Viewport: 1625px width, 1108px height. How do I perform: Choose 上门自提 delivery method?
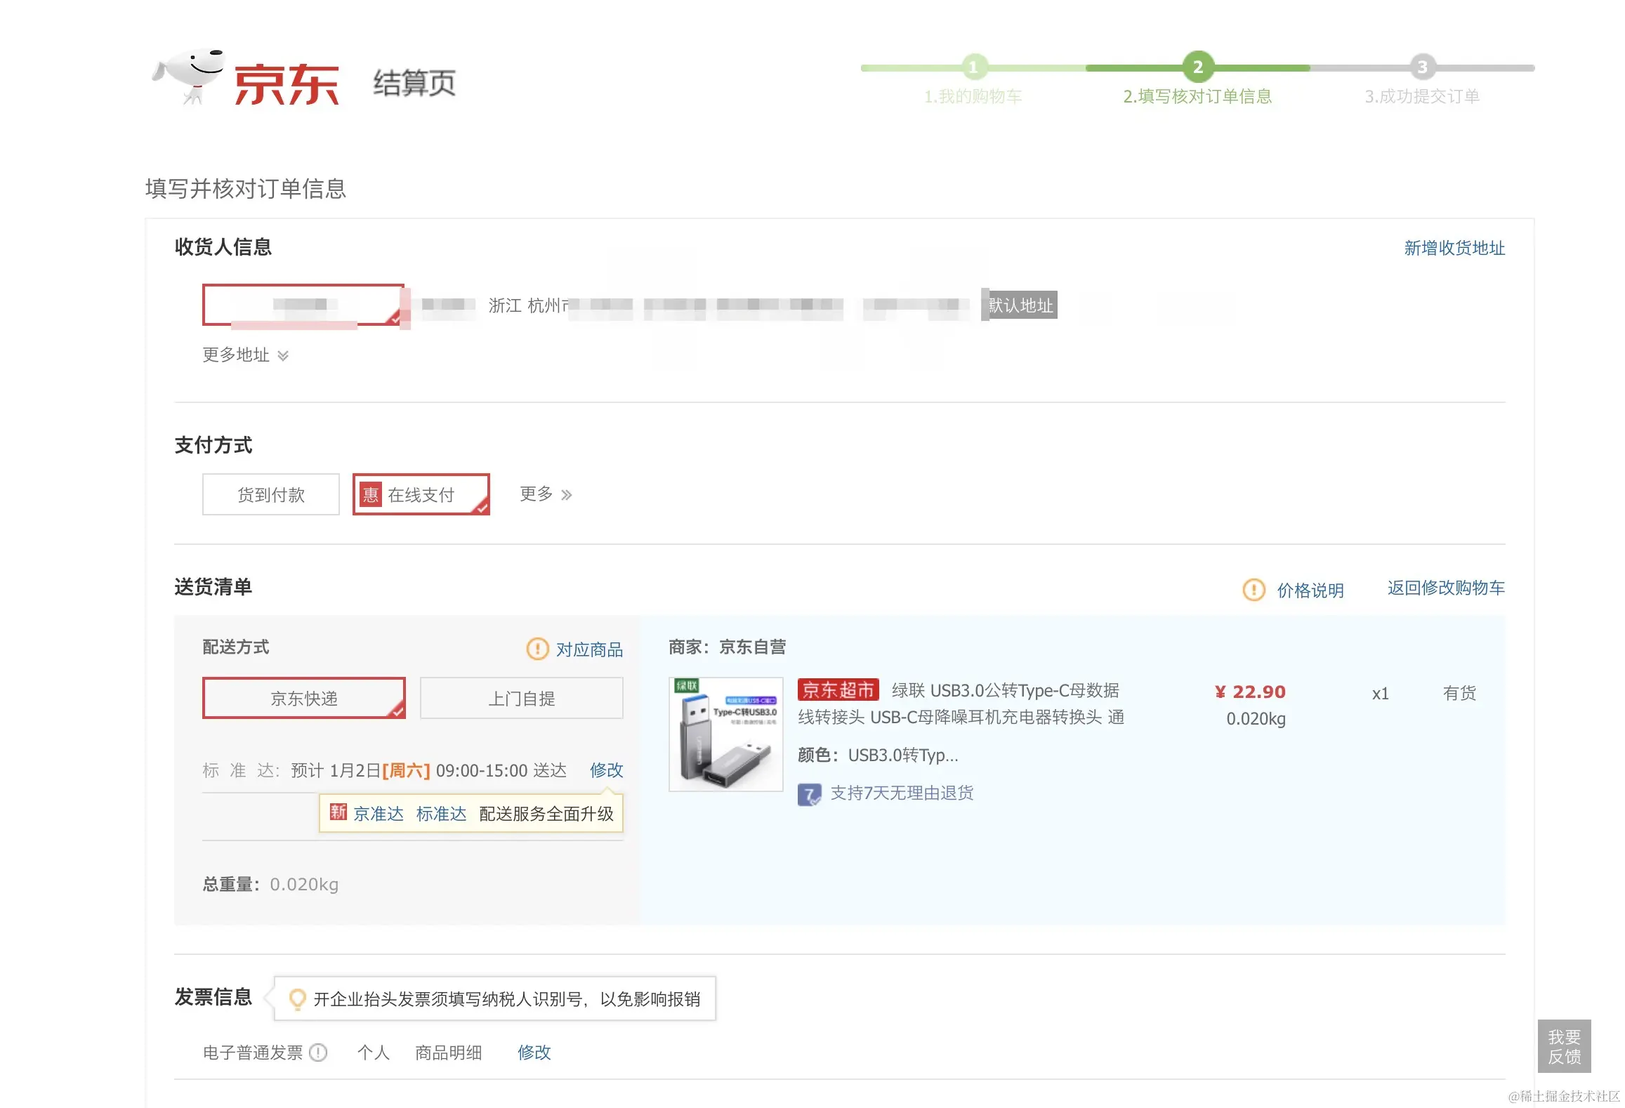pos(521,698)
